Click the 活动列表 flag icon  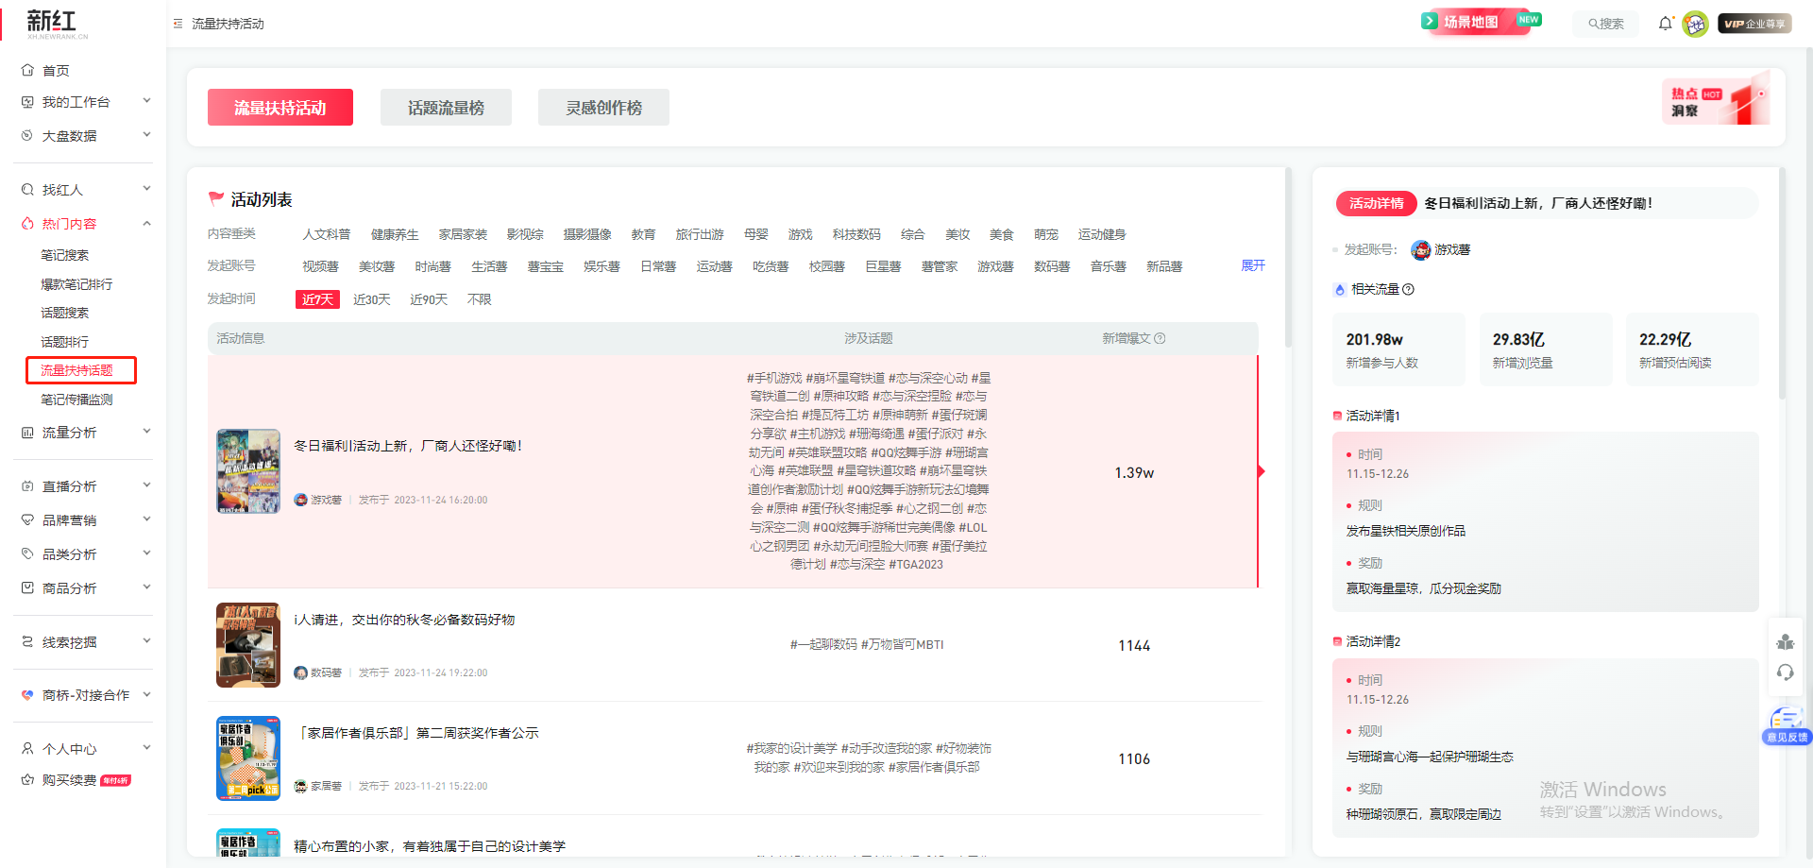point(216,198)
